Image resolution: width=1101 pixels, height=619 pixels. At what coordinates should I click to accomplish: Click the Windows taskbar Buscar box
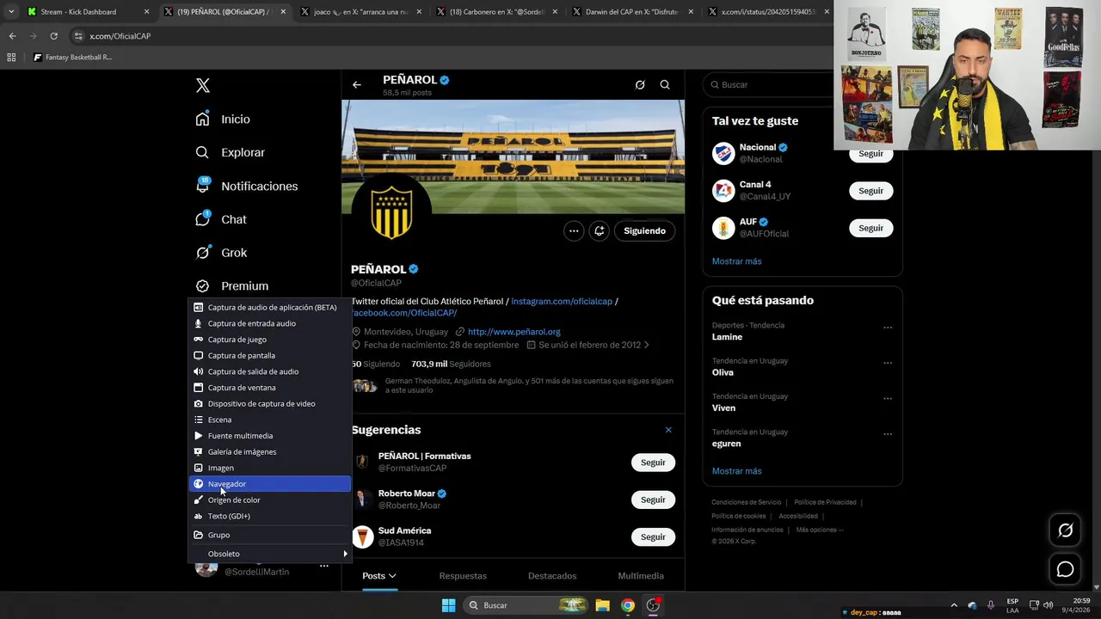coord(525,605)
